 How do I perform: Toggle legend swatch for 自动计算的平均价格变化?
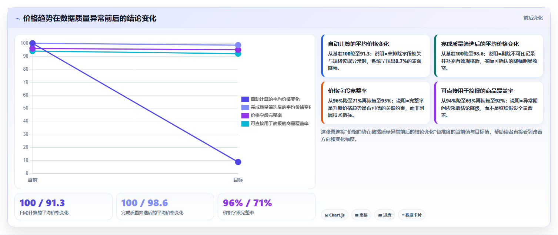point(245,99)
